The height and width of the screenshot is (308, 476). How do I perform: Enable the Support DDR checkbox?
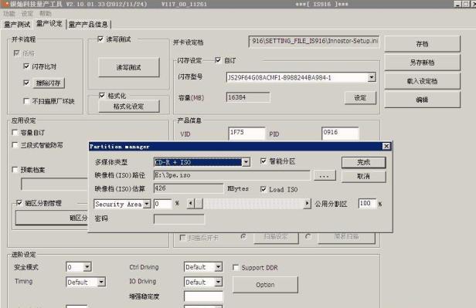[x=236, y=267]
